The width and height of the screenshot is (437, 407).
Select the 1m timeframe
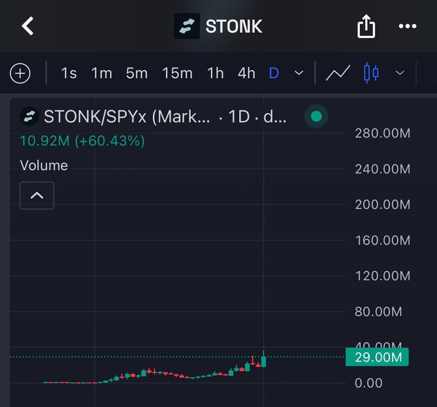[x=102, y=73]
